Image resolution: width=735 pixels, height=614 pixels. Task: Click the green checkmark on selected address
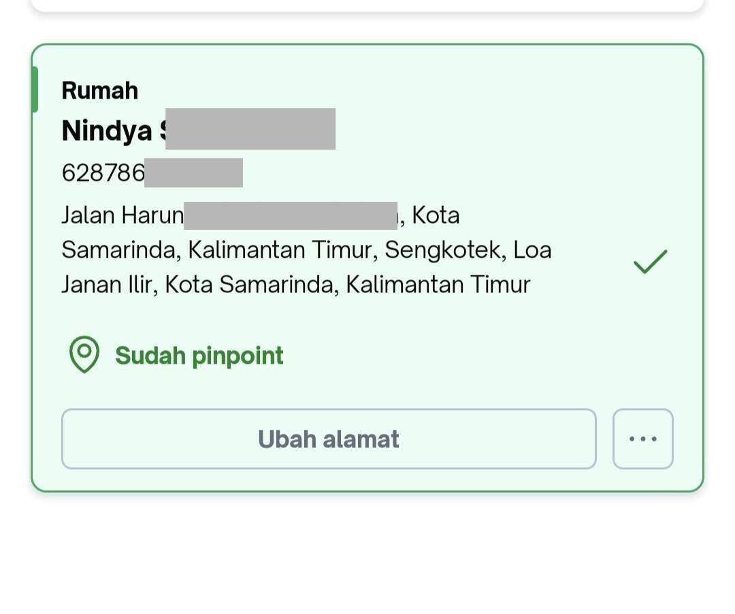click(650, 261)
